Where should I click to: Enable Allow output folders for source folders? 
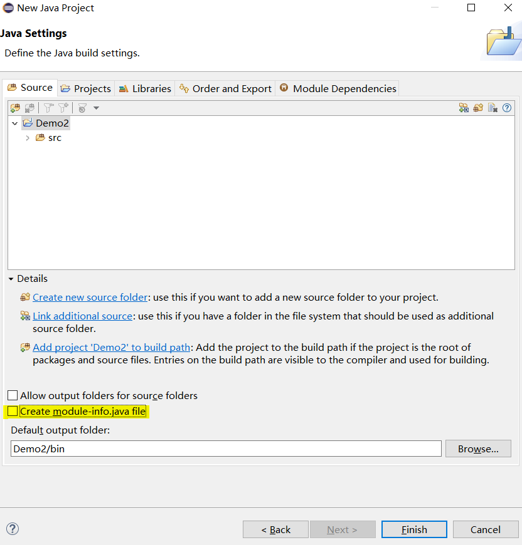pyautogui.click(x=13, y=395)
